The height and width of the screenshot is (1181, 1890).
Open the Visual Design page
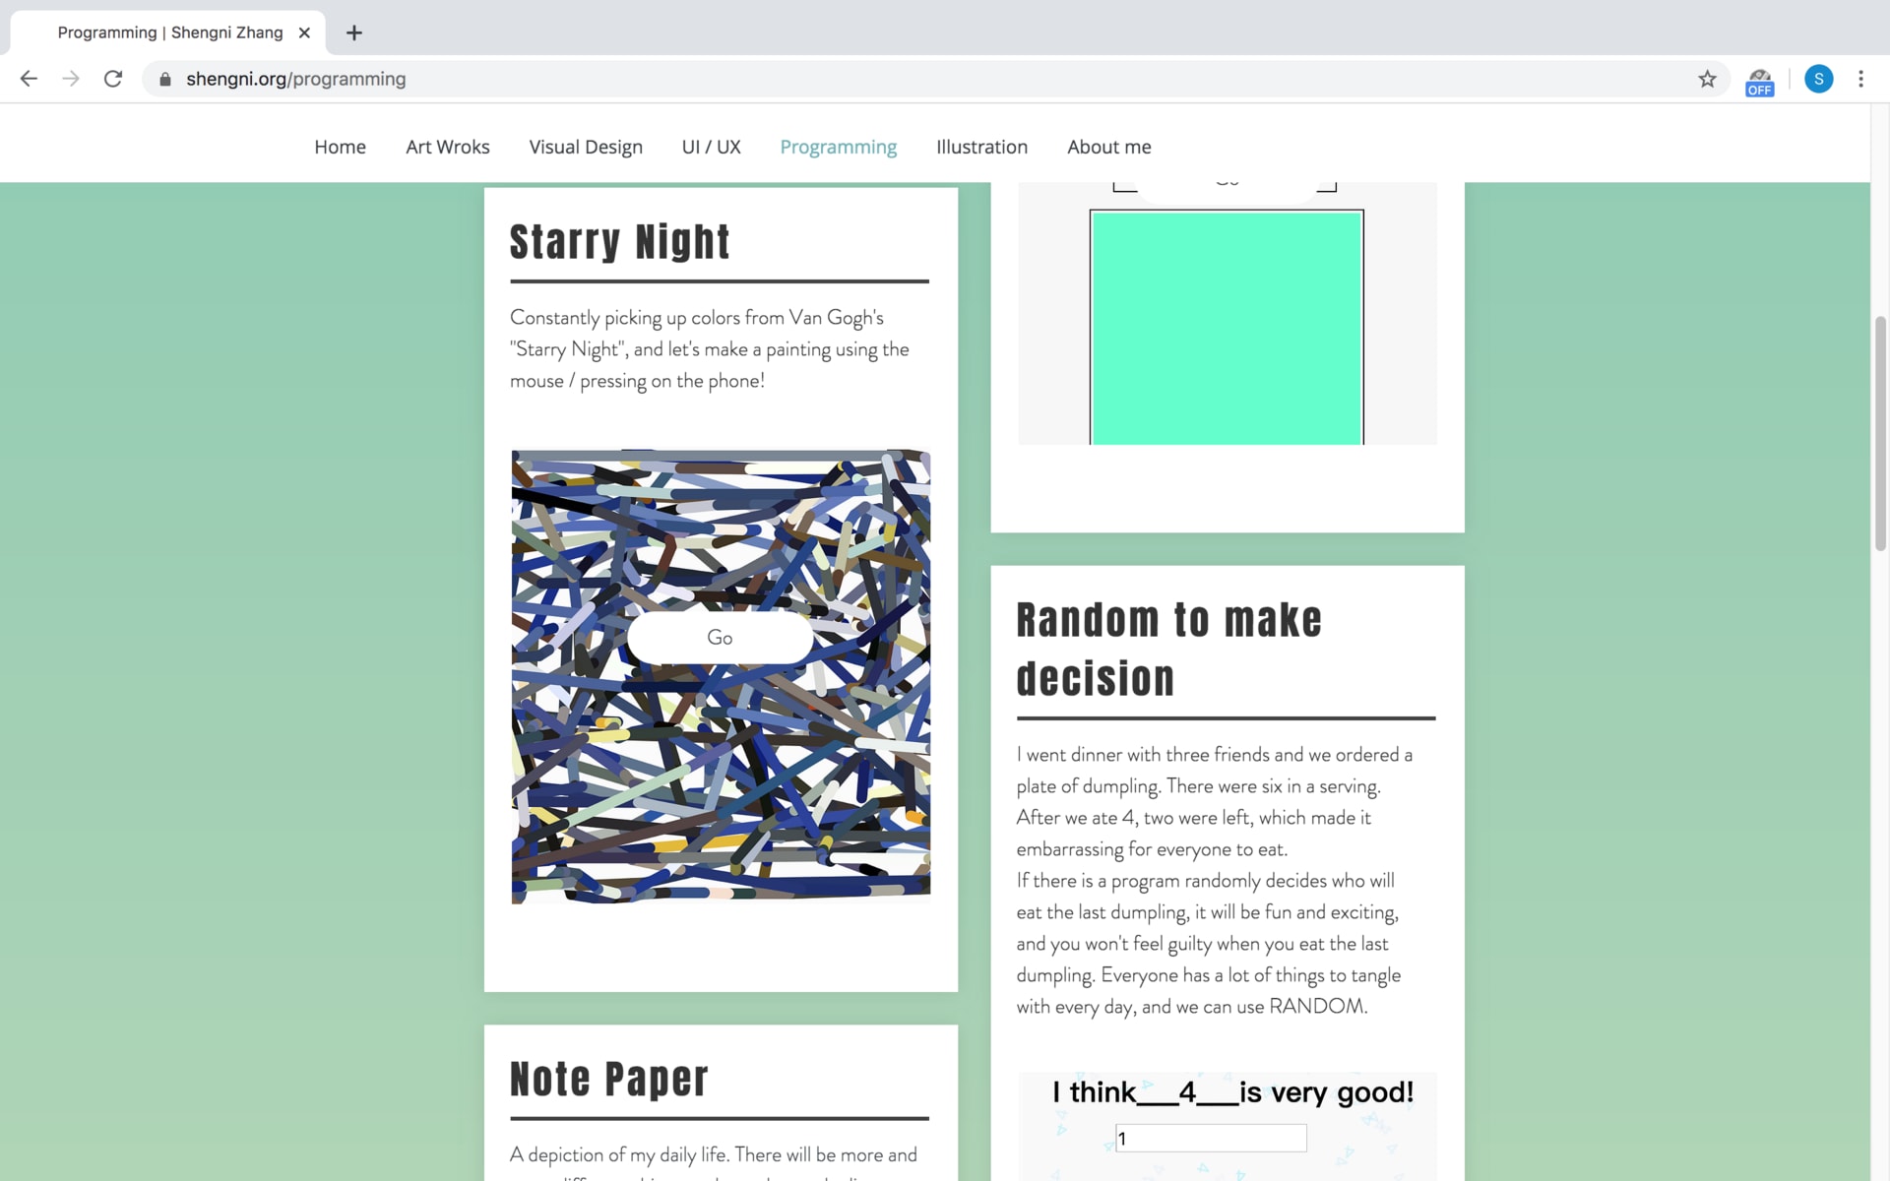(586, 147)
